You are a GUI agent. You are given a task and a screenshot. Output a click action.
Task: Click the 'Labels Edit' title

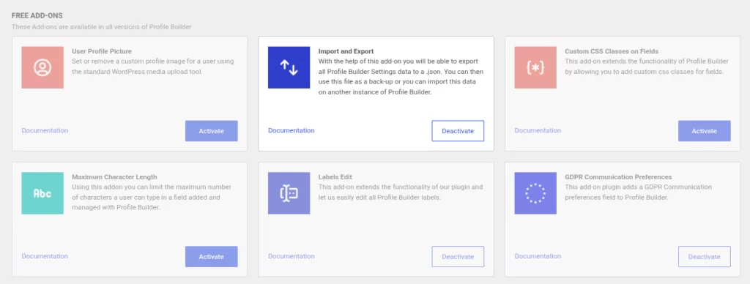click(x=335, y=177)
